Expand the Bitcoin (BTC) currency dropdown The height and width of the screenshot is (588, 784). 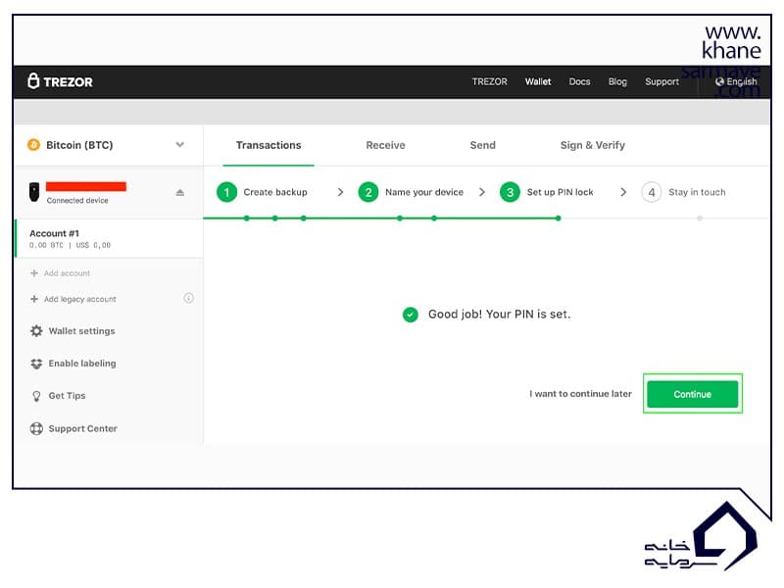pos(180,145)
